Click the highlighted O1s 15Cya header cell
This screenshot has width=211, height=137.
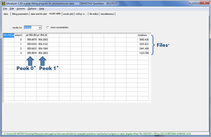tap(8, 35)
